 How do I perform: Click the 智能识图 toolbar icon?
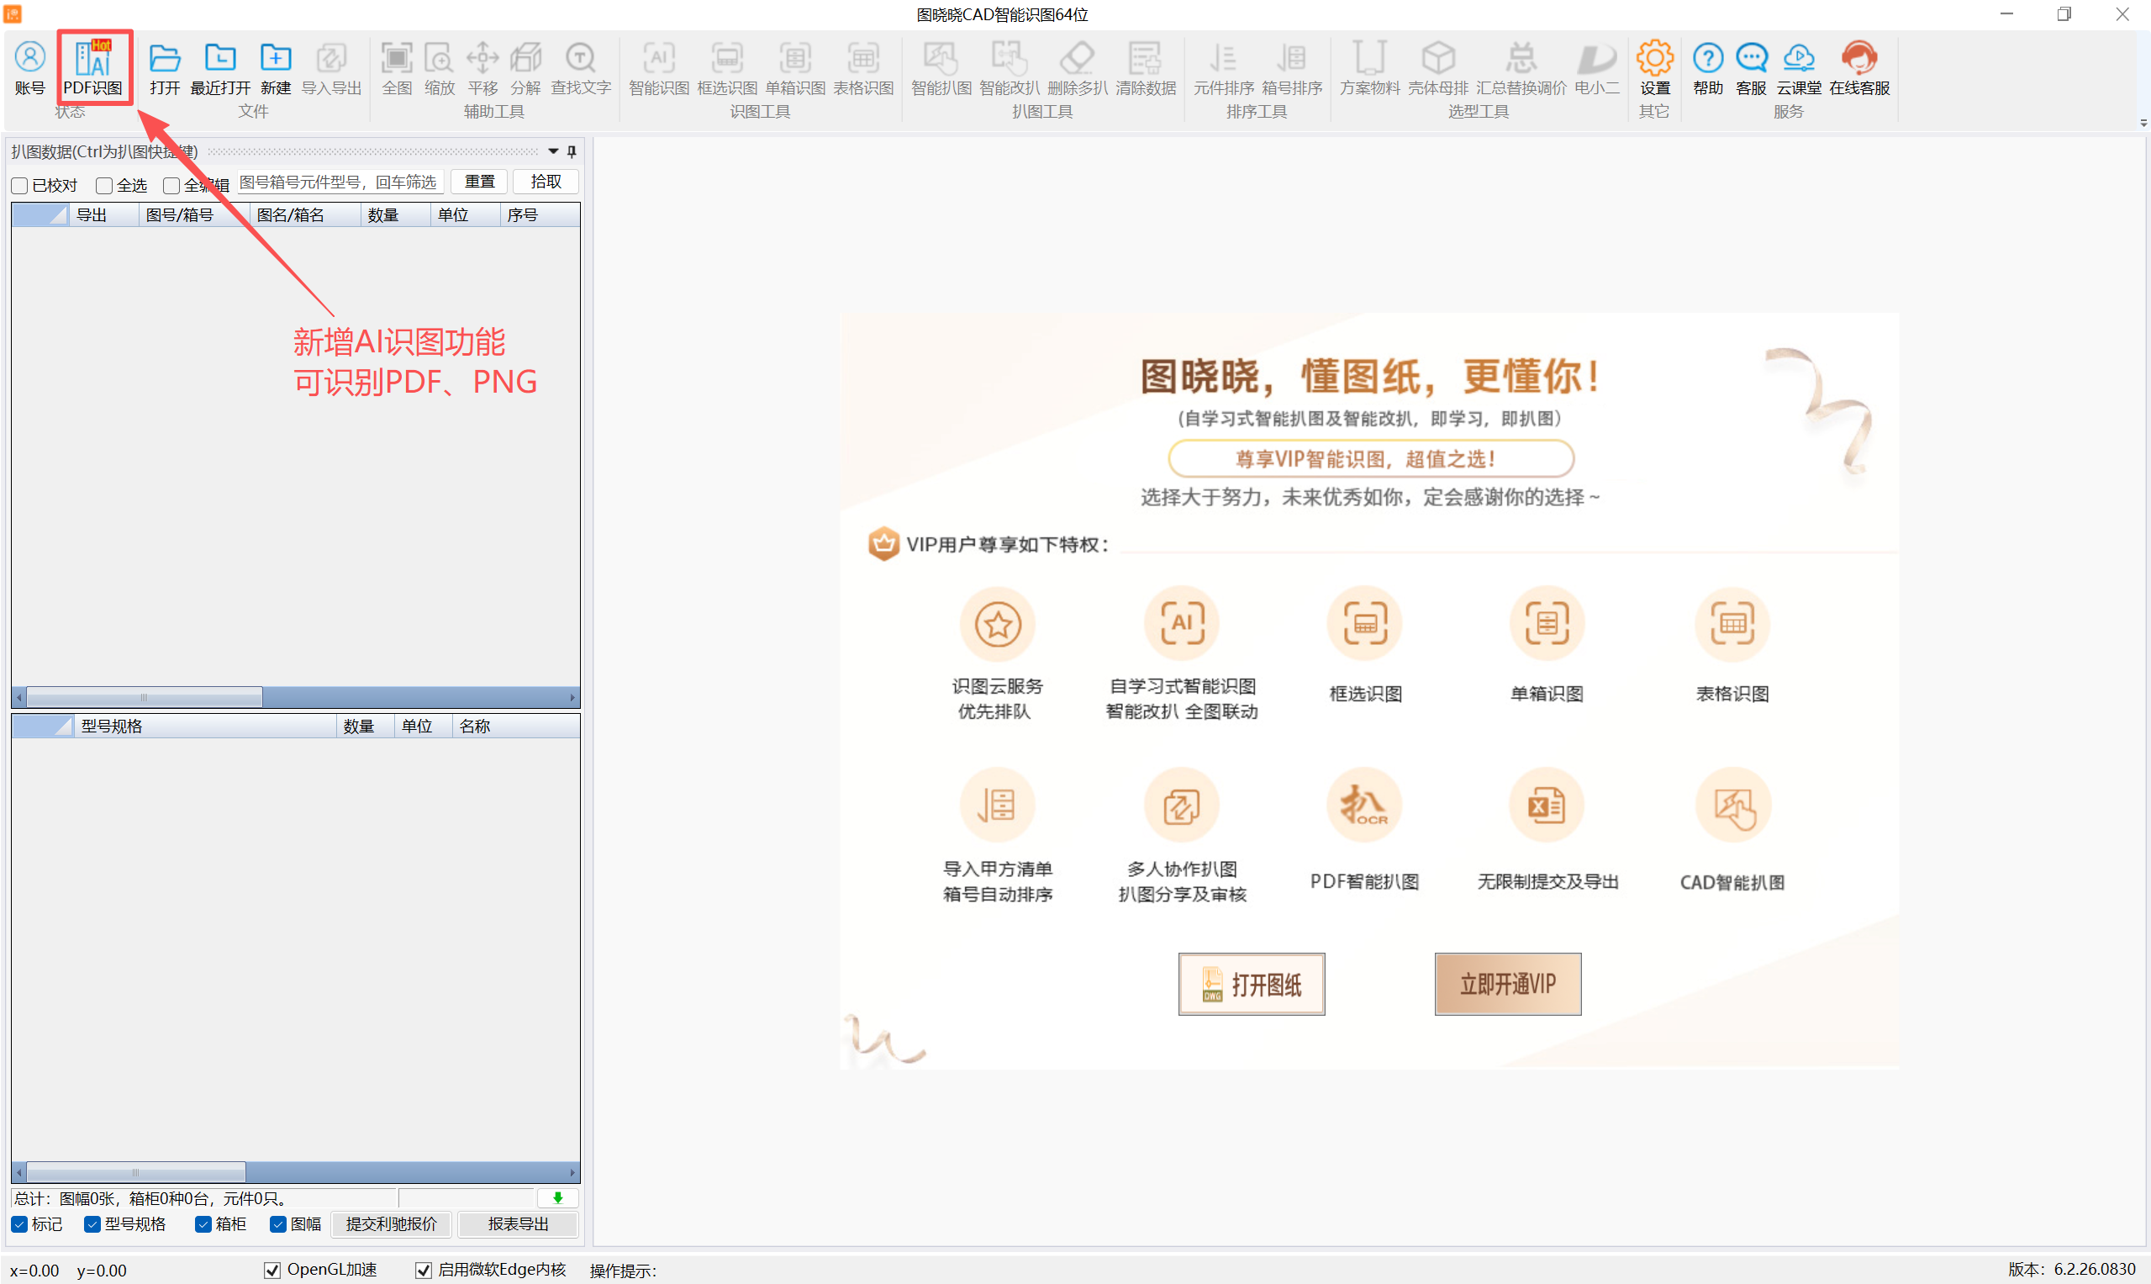coord(658,67)
